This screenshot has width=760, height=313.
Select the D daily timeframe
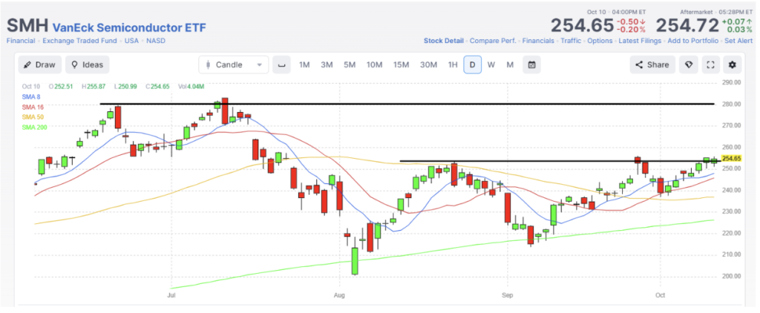(472, 65)
